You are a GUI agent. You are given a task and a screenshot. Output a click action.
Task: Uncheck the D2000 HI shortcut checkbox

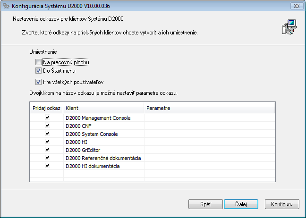(47, 142)
